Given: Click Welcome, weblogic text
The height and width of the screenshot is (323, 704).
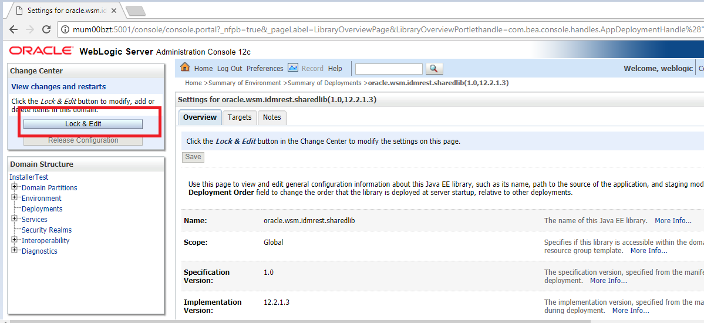Looking at the screenshot, I should pos(658,69).
